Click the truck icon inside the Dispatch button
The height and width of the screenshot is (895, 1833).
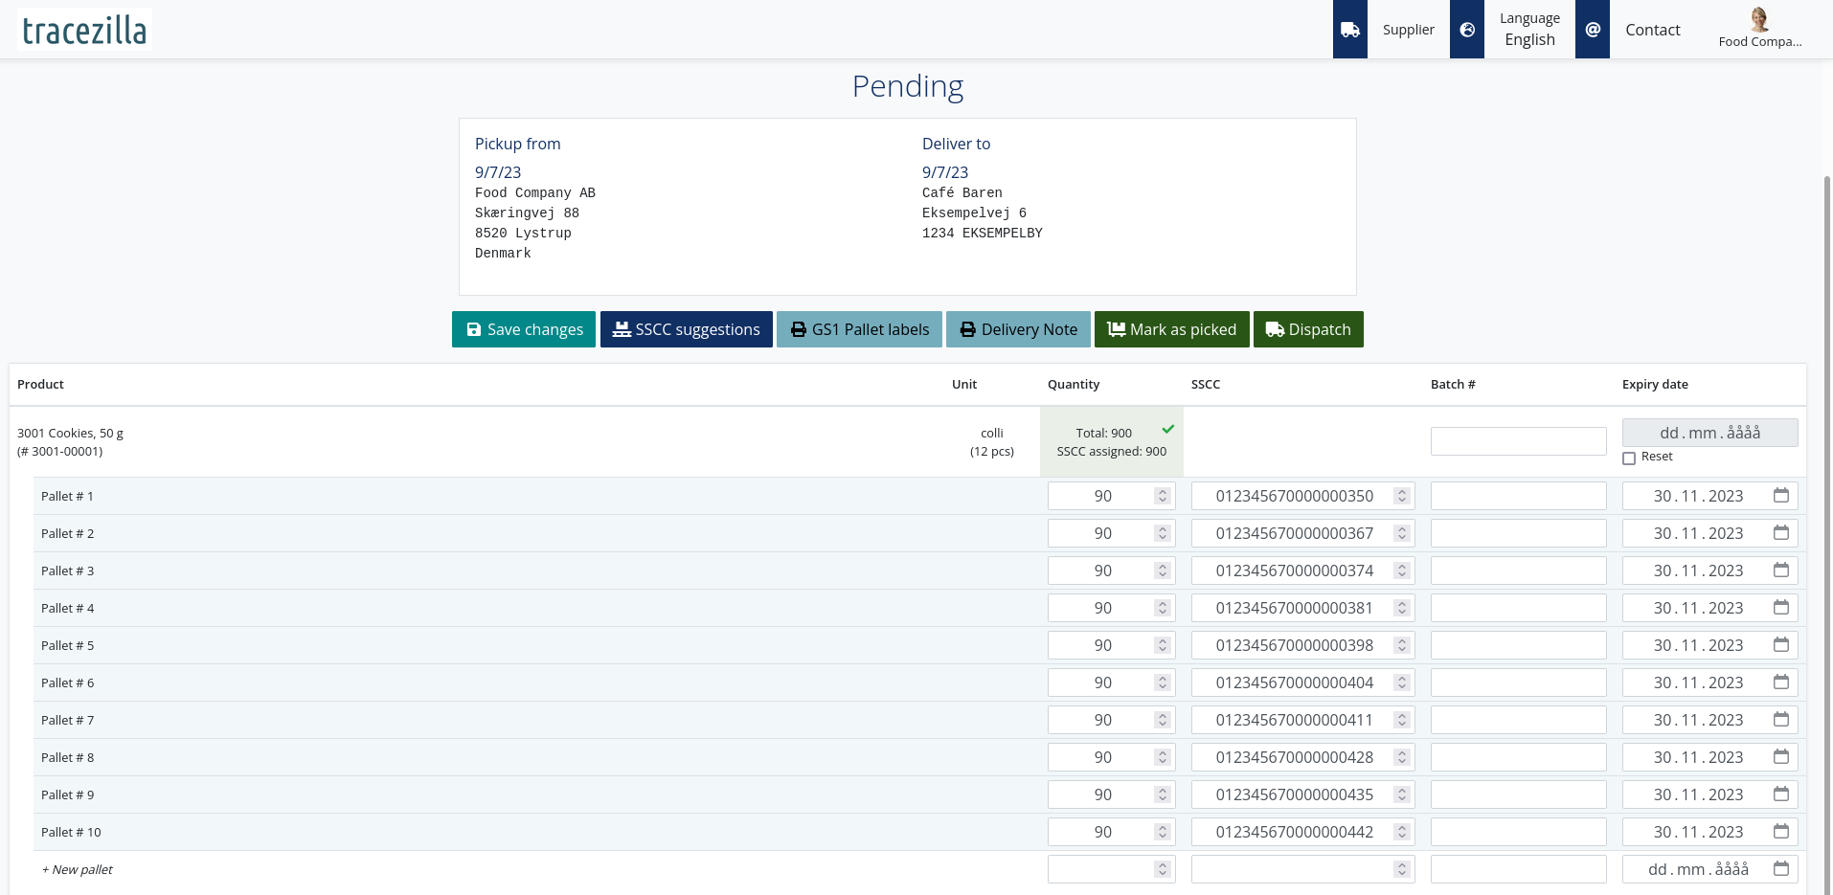1274,328
